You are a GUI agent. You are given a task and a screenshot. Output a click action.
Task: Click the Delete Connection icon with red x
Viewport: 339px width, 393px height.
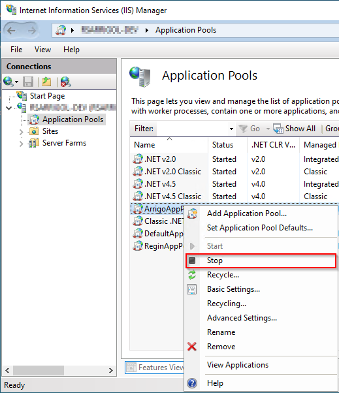[66, 82]
